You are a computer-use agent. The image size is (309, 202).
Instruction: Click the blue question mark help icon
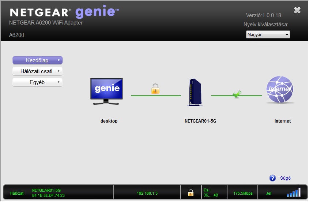click(x=272, y=178)
